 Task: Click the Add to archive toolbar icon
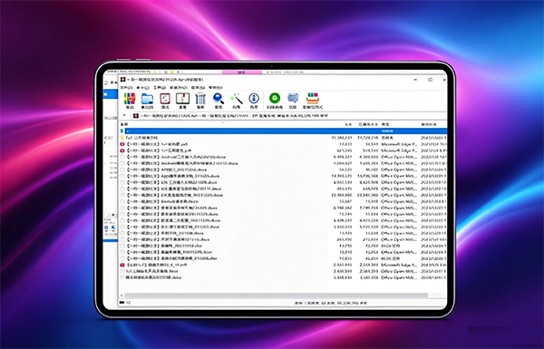[x=130, y=101]
